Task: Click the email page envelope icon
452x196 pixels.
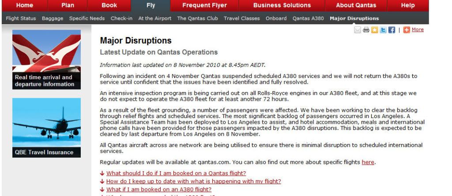Action: pos(358,30)
